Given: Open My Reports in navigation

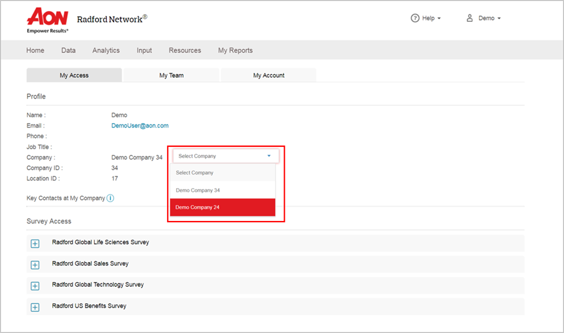Looking at the screenshot, I should click(235, 50).
